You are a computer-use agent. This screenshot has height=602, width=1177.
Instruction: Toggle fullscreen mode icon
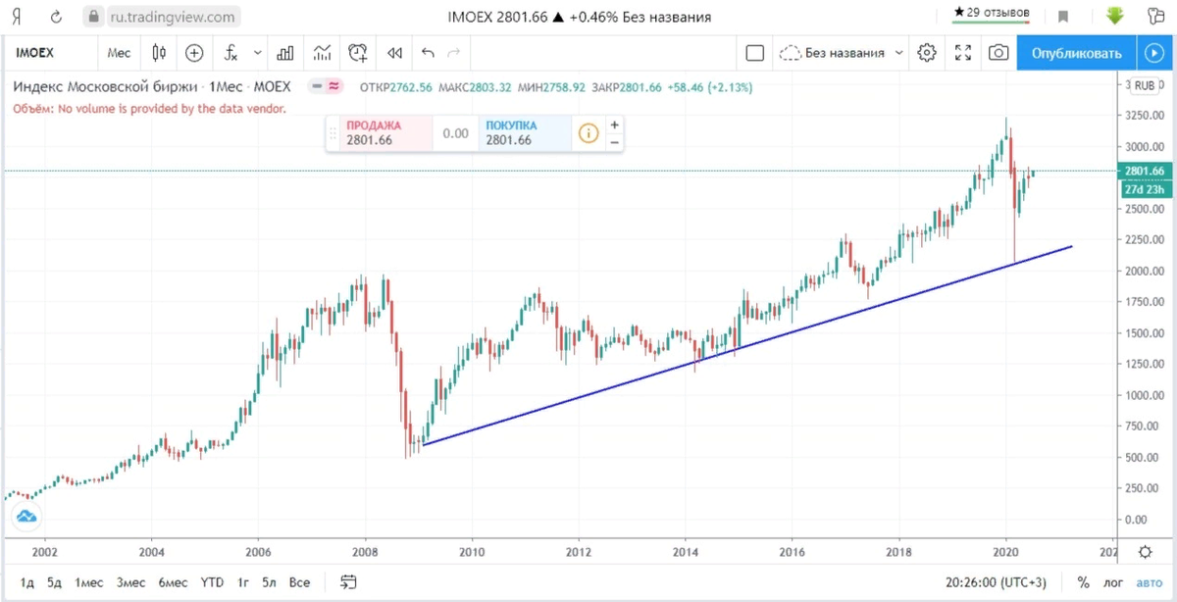[x=963, y=53]
